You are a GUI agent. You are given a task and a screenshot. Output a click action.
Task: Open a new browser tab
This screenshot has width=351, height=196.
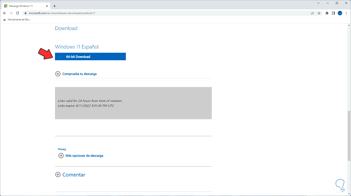point(54,6)
